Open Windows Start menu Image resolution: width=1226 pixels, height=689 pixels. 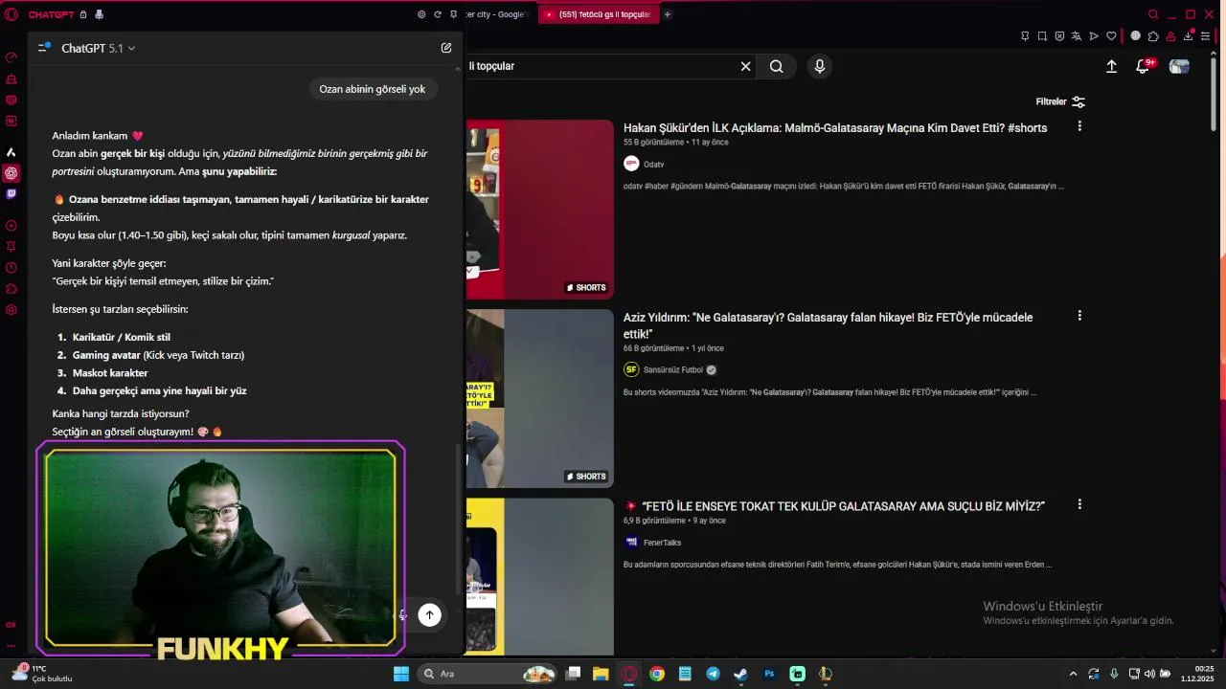(x=401, y=674)
